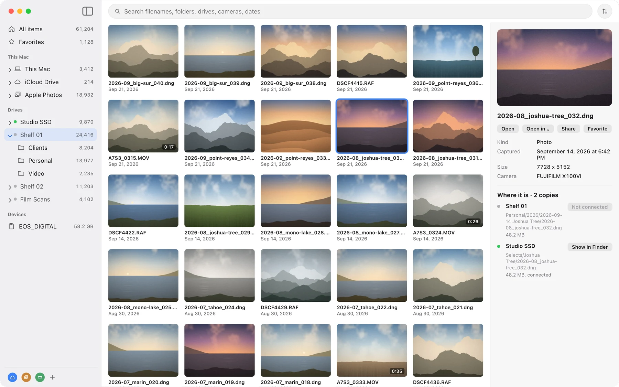Click the green drive catalog icon
Viewport: 619px width, 387px height.
pos(40,377)
